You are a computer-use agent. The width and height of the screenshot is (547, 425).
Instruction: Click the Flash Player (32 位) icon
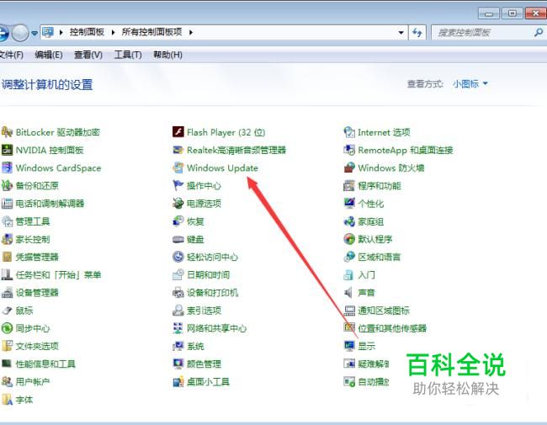[x=178, y=132]
